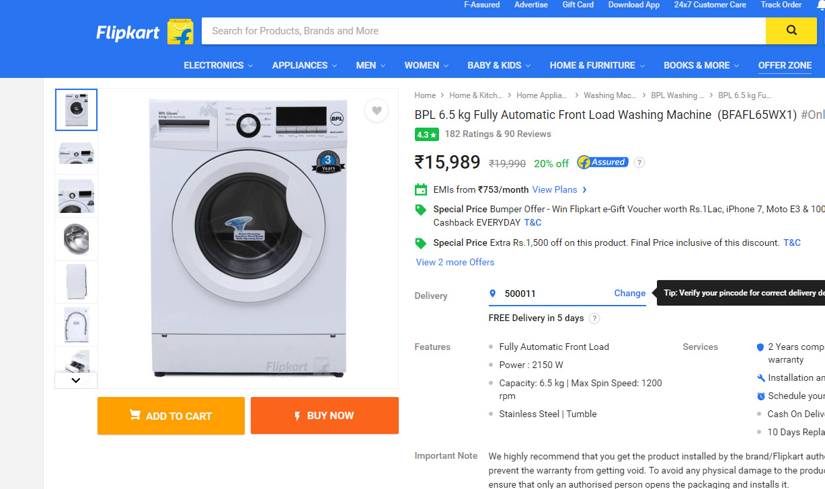
Task: Click Change next to the pincode
Action: tap(629, 293)
